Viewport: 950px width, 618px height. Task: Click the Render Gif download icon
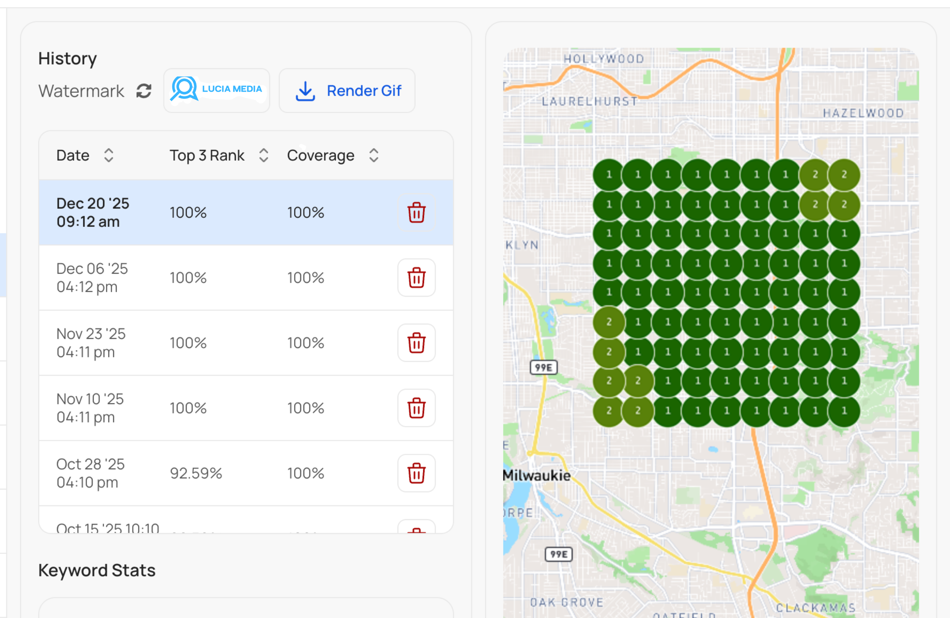[306, 91]
